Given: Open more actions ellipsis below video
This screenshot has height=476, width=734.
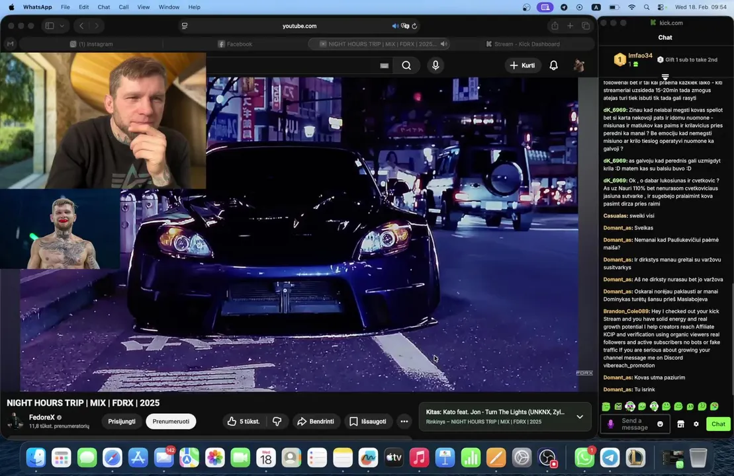Looking at the screenshot, I should pyautogui.click(x=404, y=421).
